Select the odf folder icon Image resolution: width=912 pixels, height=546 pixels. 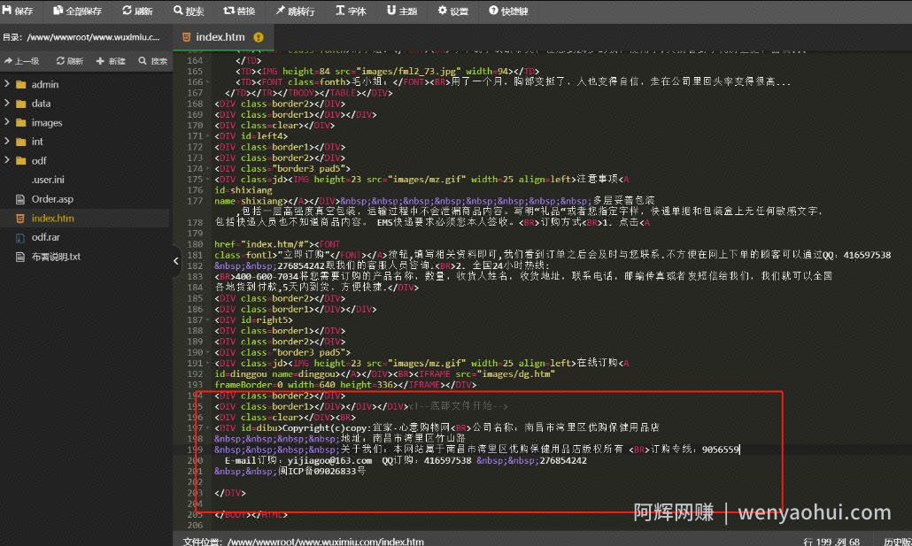click(x=21, y=161)
